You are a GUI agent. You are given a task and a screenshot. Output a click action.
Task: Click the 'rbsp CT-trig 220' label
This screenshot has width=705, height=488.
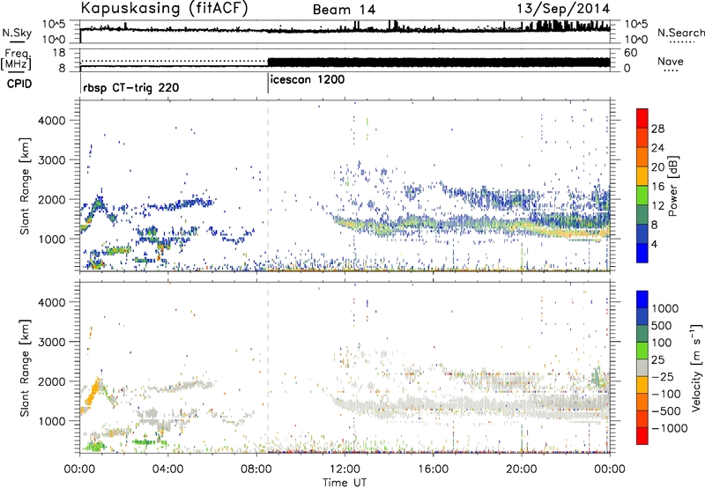tap(130, 87)
